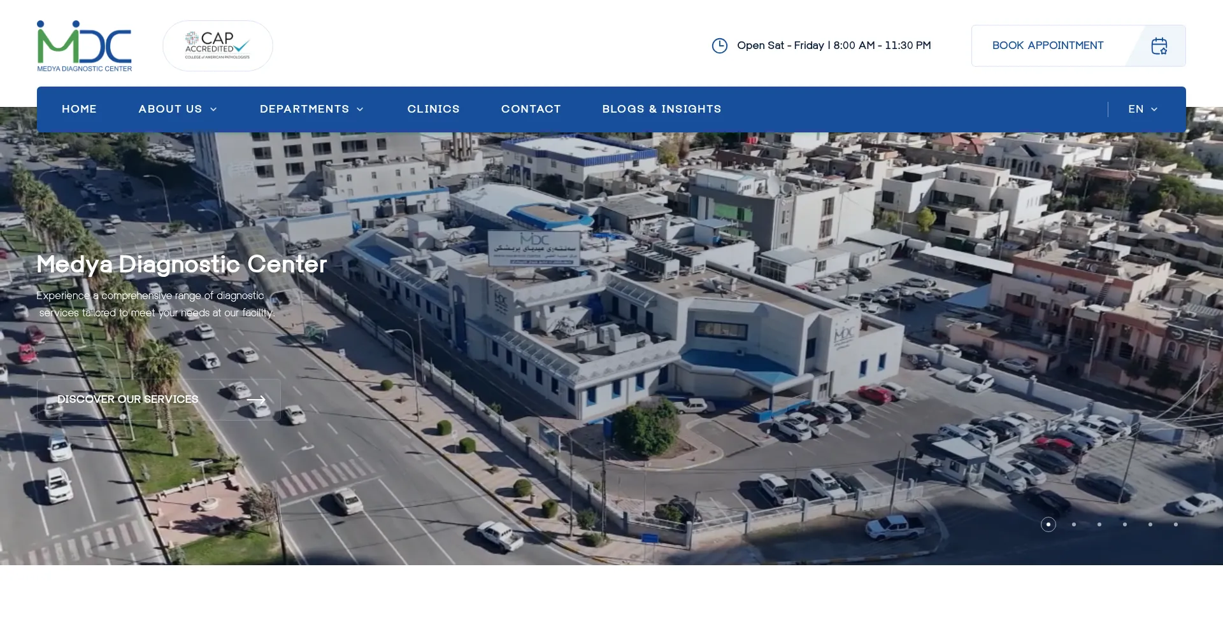Click the CAP Accredited badge

[217, 46]
